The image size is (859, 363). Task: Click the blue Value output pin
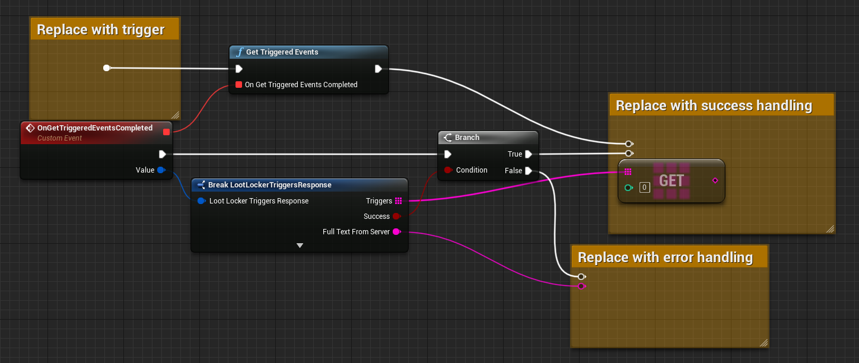(160, 170)
